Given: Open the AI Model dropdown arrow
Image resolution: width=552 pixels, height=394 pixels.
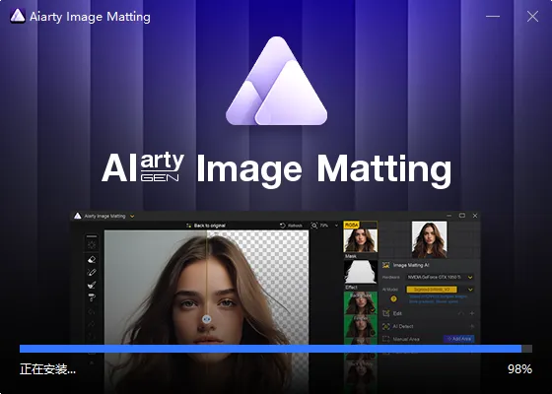Looking at the screenshot, I should (470, 290).
